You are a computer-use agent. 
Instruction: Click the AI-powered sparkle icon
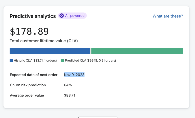[62, 16]
